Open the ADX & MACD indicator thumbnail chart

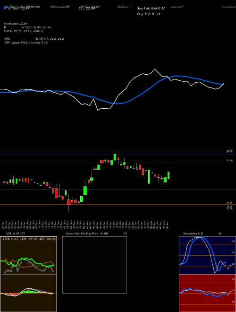click(x=28, y=255)
